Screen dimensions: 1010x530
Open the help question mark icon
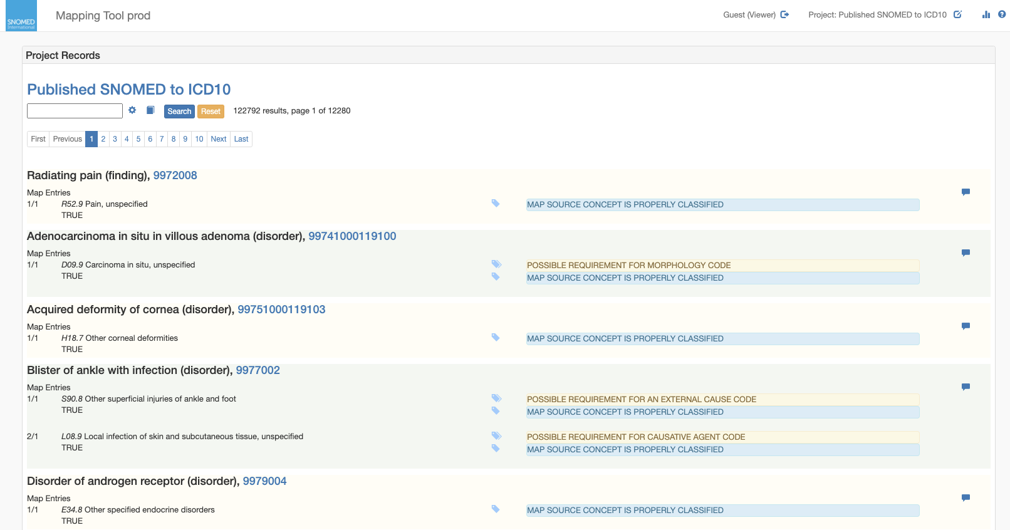tap(1002, 14)
